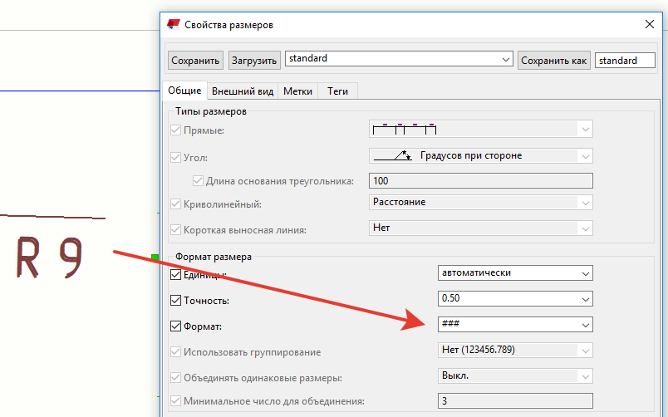Switch to the Внешний вид tab
This screenshot has height=417, width=668.
tap(243, 91)
